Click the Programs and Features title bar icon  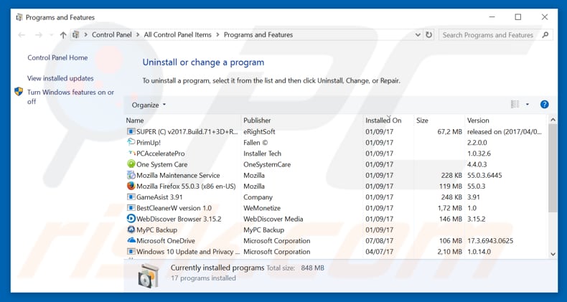(x=19, y=17)
